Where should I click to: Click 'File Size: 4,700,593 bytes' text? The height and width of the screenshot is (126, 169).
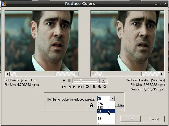click(22, 85)
